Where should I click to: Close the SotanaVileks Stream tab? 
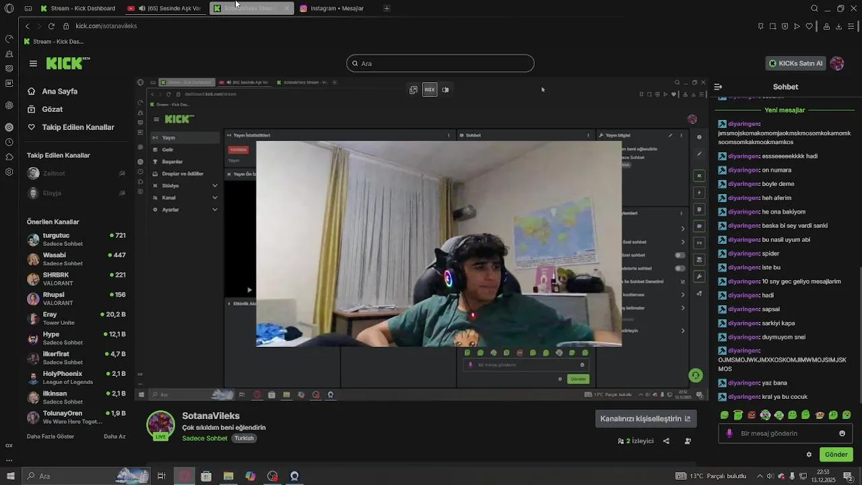click(286, 8)
